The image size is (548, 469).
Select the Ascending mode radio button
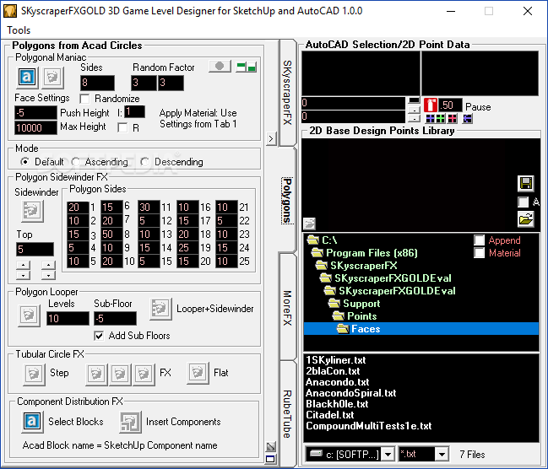75,162
